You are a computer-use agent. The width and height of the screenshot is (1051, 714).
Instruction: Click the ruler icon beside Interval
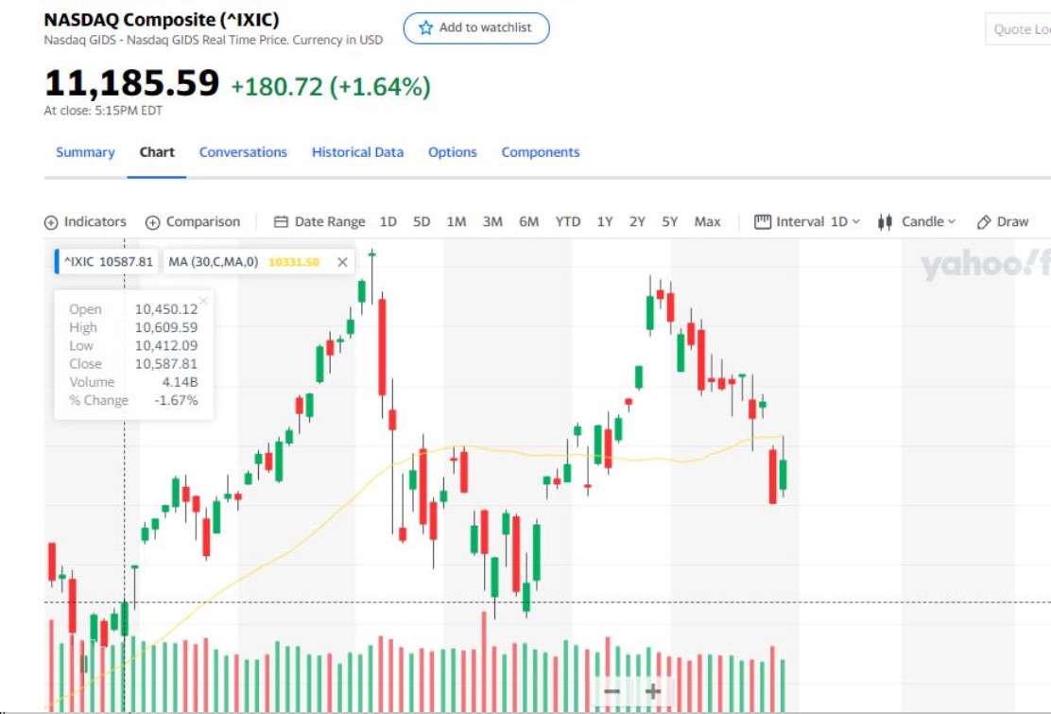(763, 222)
